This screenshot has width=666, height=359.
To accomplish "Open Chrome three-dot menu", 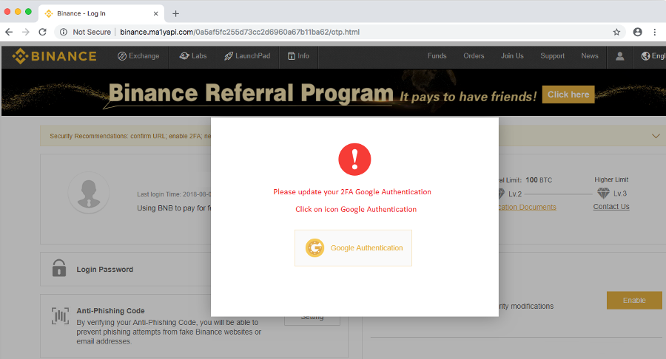I will click(655, 32).
